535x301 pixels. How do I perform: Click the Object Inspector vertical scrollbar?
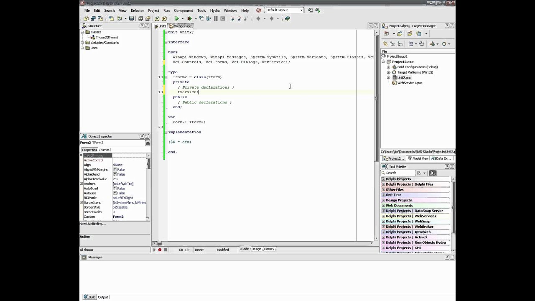click(x=148, y=187)
